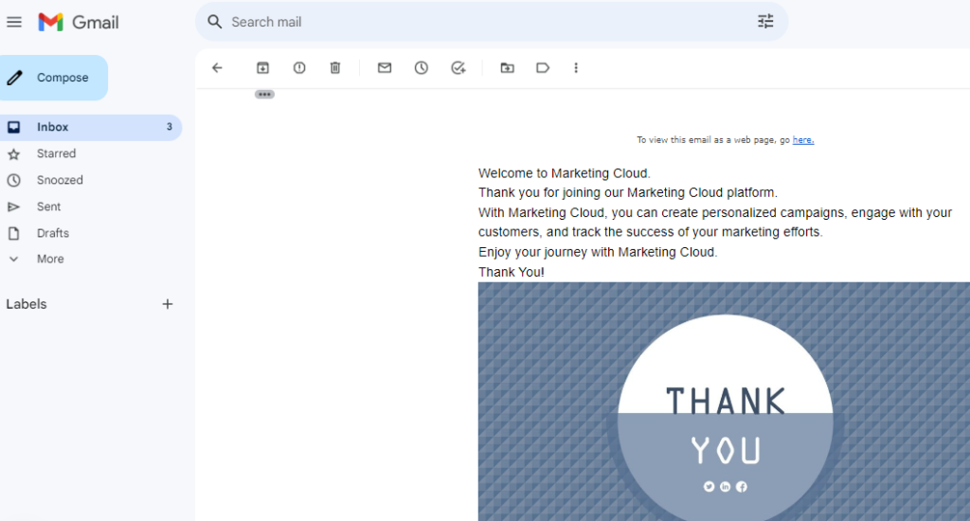970x521 pixels.
Task: Show search options filter icon
Action: click(765, 22)
